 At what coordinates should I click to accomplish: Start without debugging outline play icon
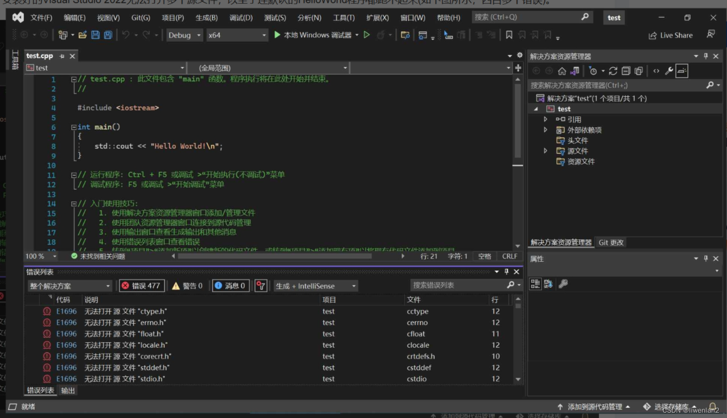coord(367,35)
